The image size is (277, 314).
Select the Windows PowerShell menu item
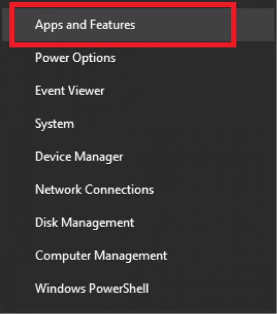[x=92, y=288]
